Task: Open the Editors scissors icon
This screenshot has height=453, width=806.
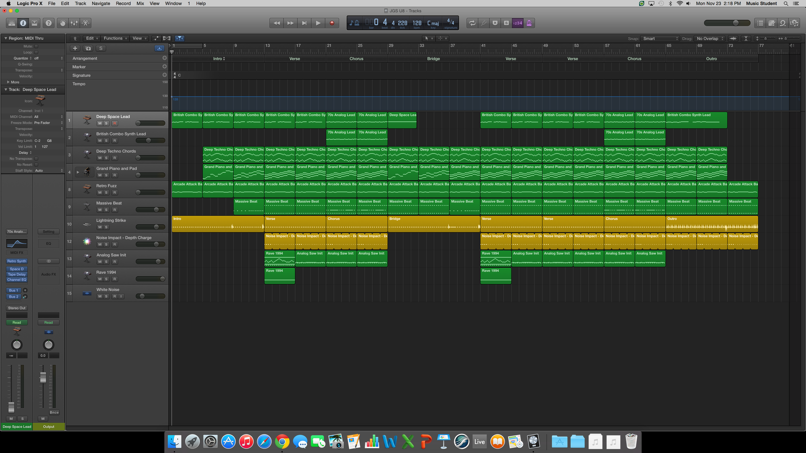Action: pyautogui.click(x=85, y=23)
